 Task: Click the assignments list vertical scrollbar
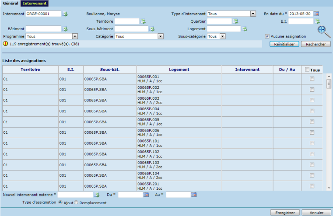pos(329,131)
